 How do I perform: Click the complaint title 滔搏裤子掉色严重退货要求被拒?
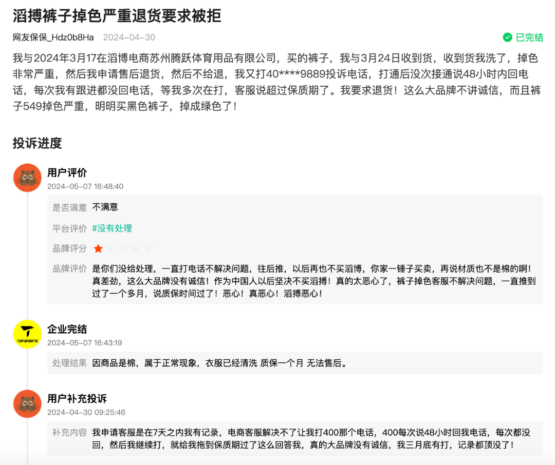[x=117, y=15]
